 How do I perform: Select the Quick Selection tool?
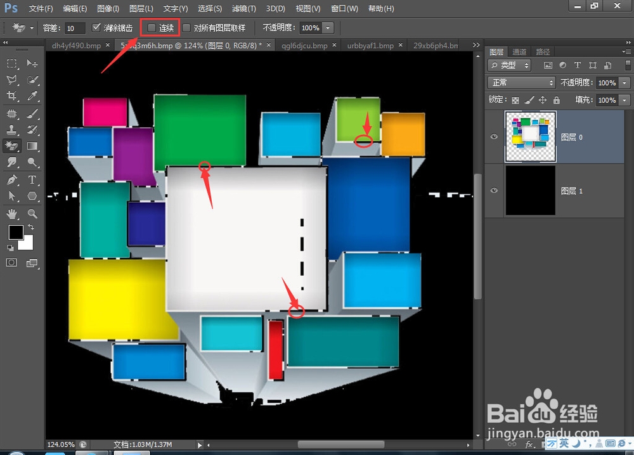(x=32, y=80)
